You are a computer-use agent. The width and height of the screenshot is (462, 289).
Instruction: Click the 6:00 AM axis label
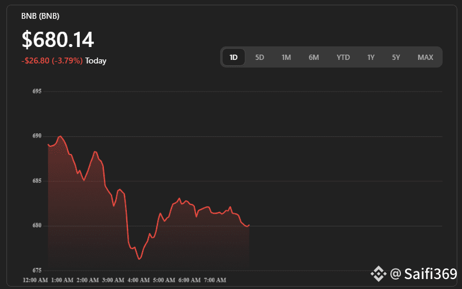click(x=190, y=280)
